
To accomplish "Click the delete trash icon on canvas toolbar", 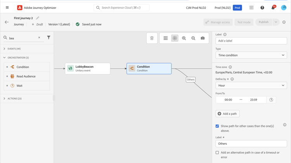I will [x=152, y=38].
